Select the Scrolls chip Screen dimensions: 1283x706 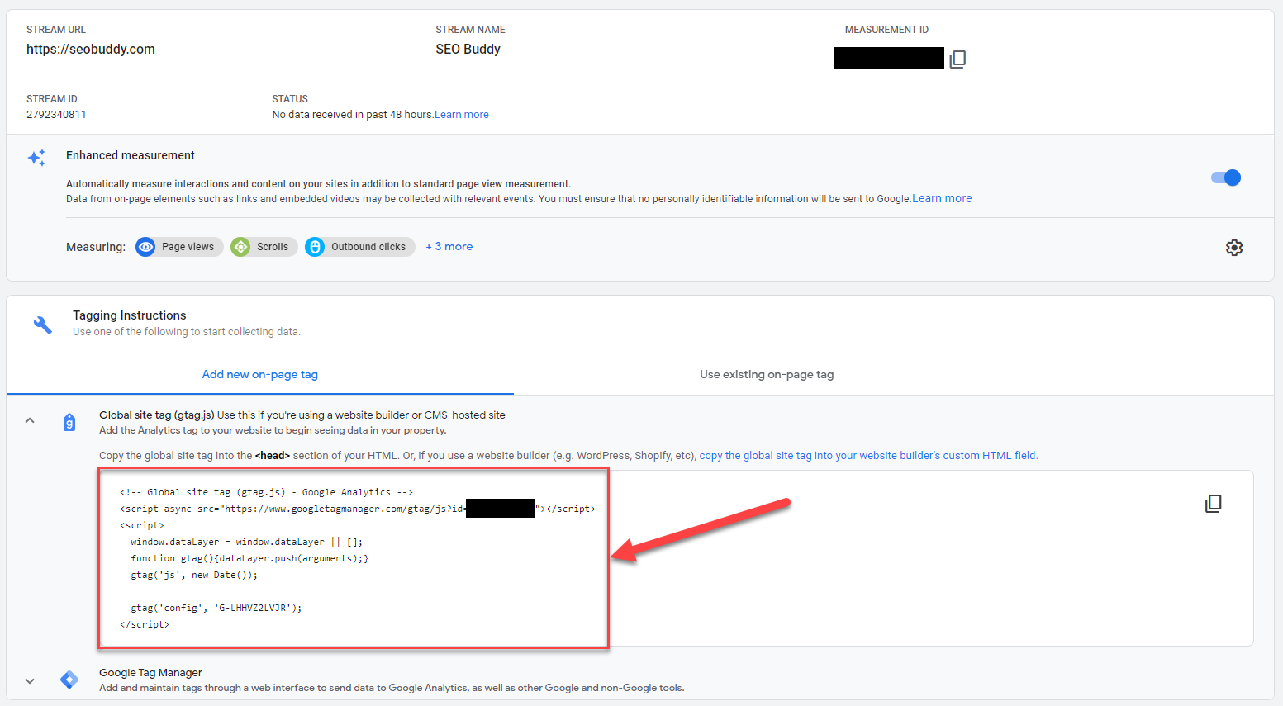coord(264,247)
